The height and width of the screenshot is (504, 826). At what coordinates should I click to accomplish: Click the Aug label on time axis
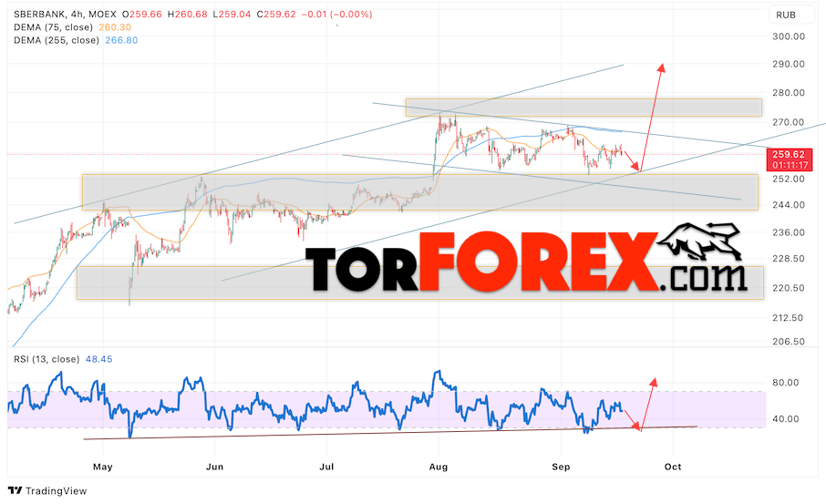439,467
